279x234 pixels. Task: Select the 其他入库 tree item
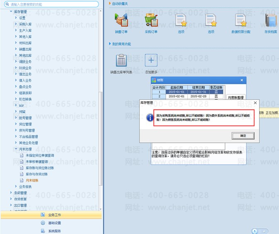[x=25, y=37]
